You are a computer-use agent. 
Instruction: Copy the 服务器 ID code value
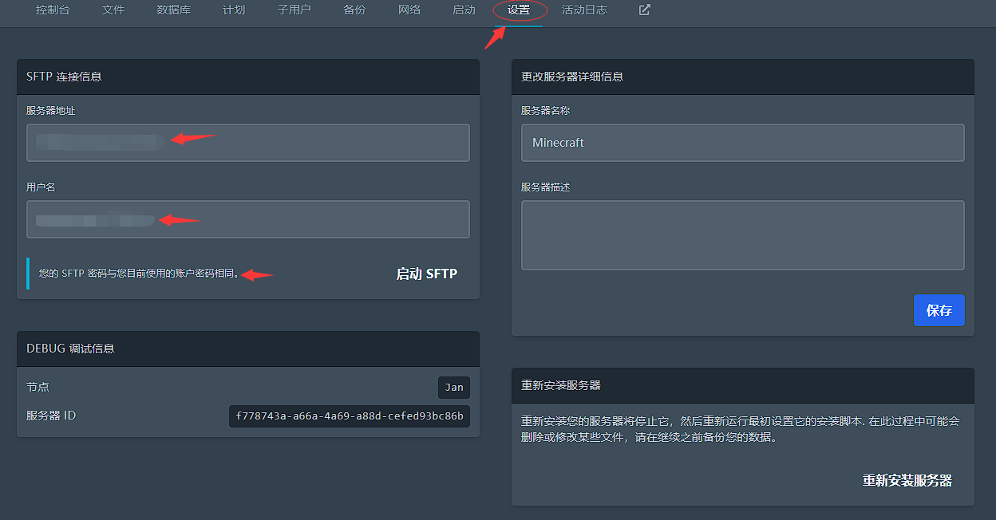point(350,416)
